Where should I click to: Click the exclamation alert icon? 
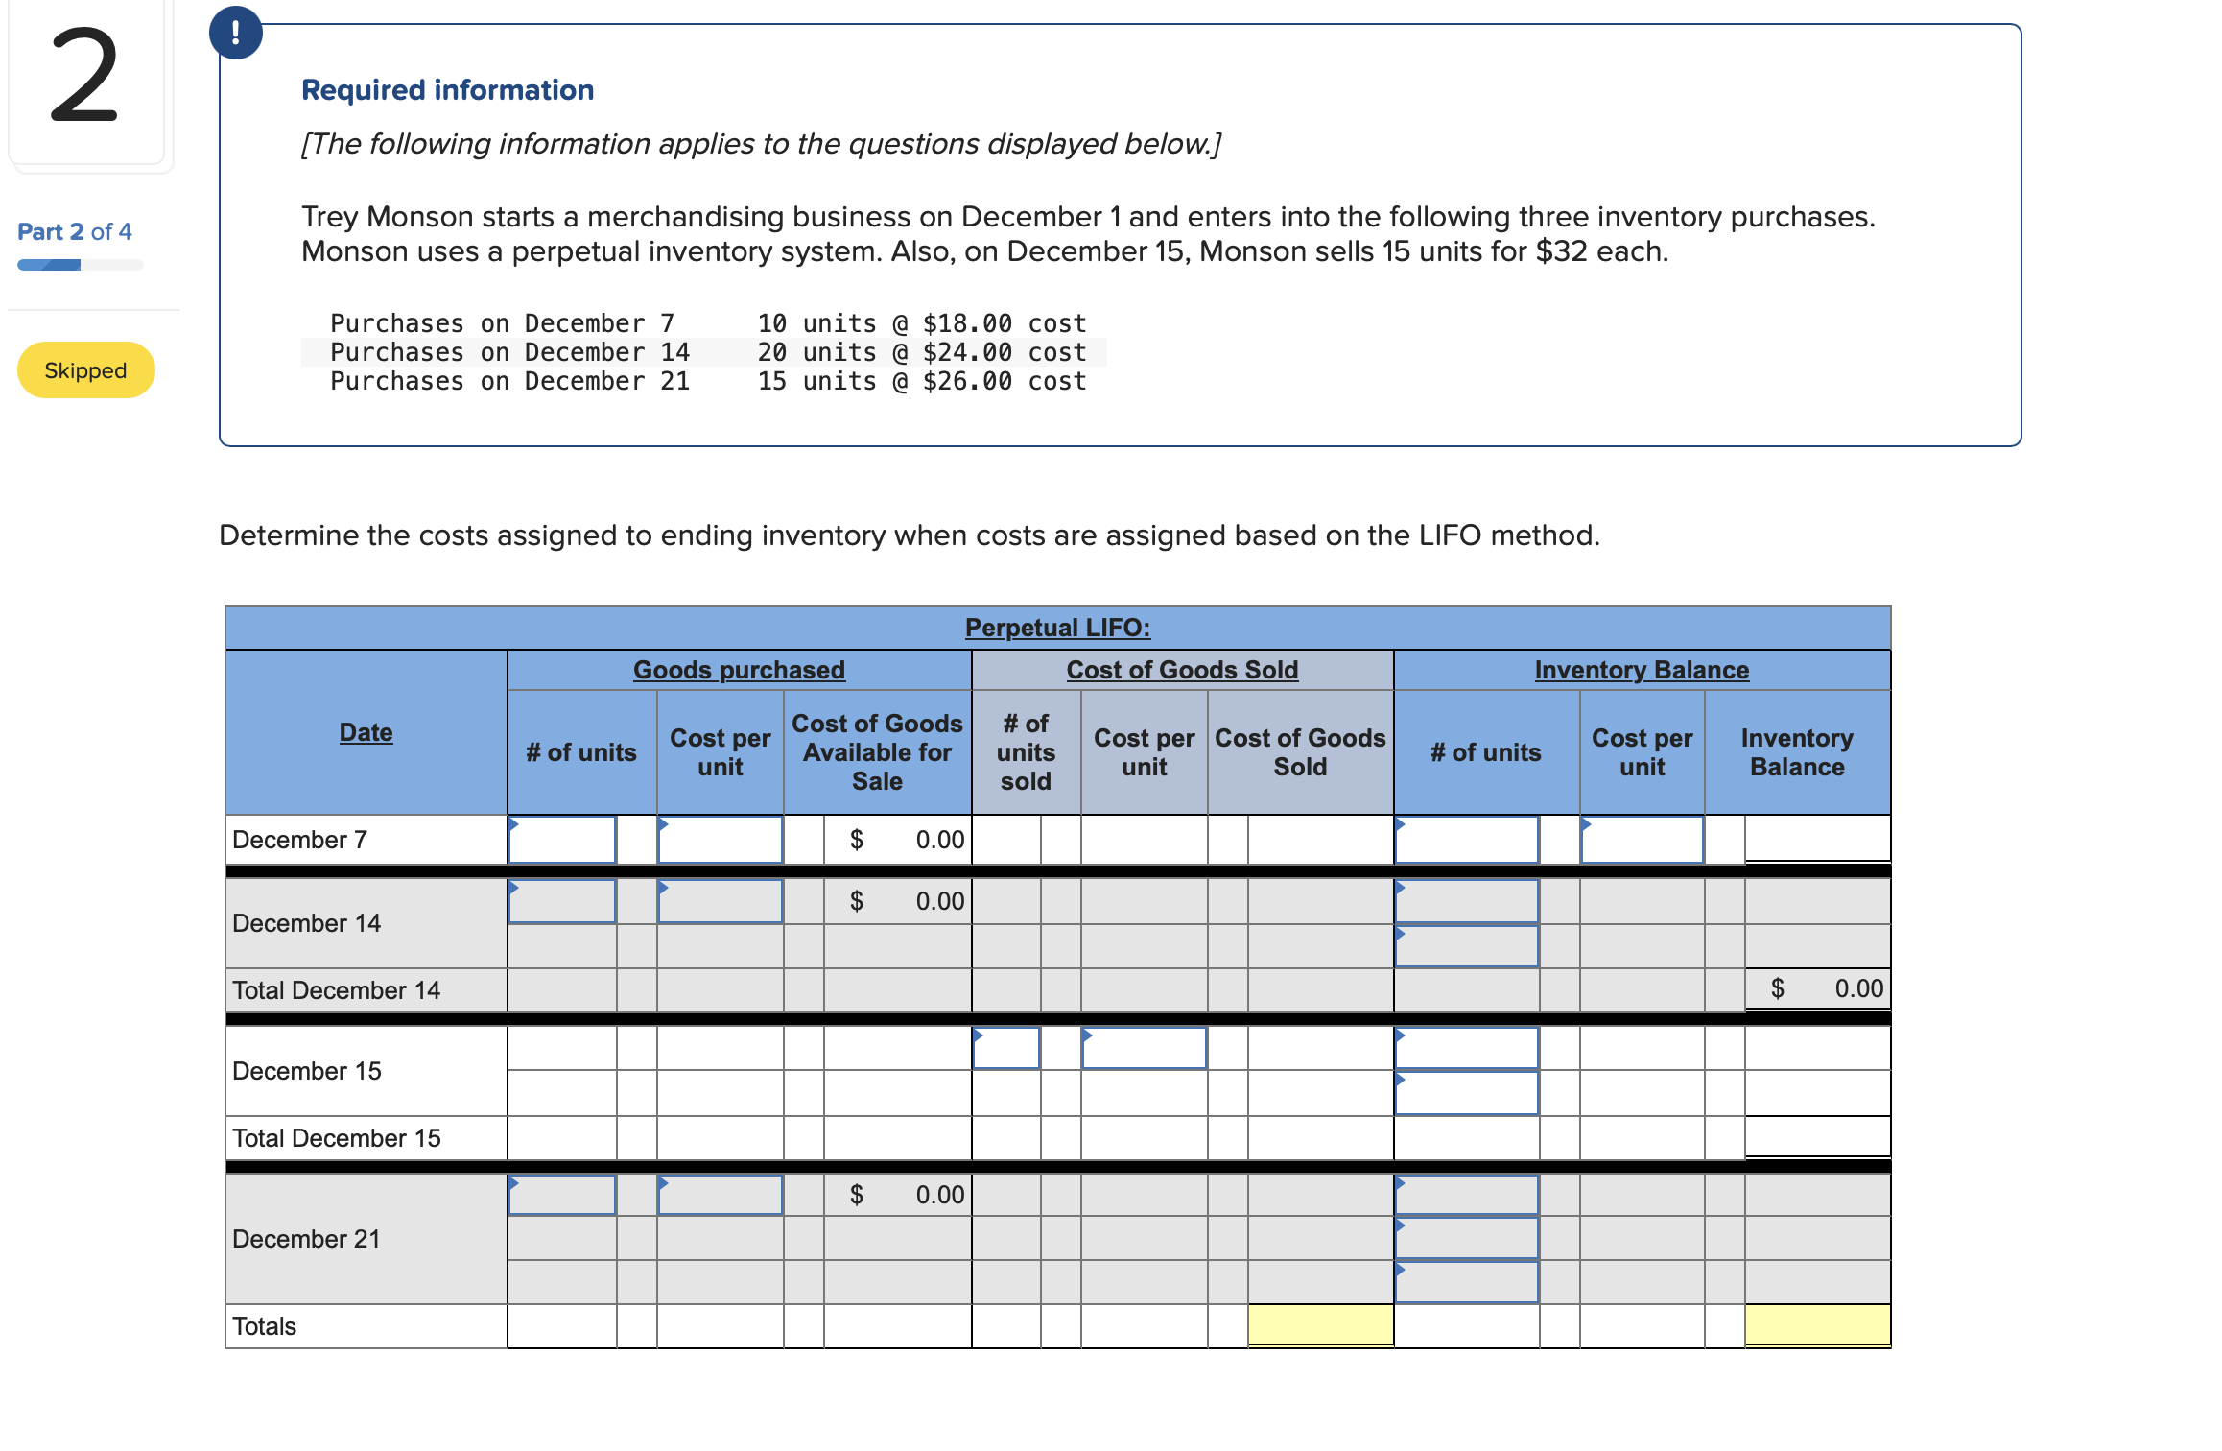(235, 33)
